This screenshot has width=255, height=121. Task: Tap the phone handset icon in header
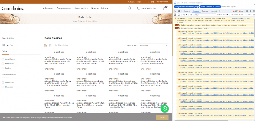tap(138, 8)
